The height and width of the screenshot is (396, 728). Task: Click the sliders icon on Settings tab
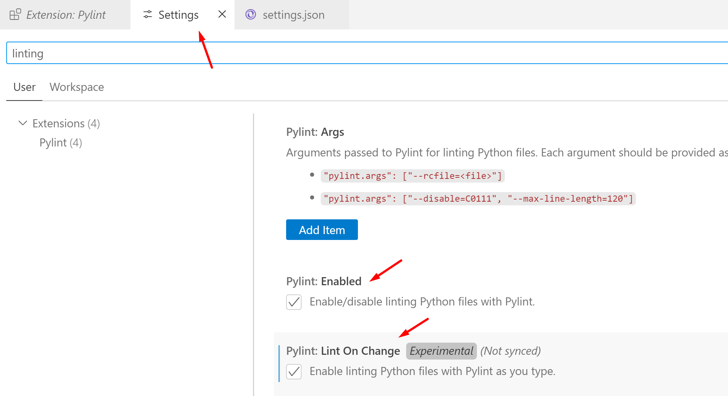pos(148,15)
